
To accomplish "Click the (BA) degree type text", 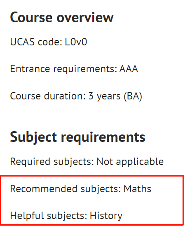I will 133,97.
